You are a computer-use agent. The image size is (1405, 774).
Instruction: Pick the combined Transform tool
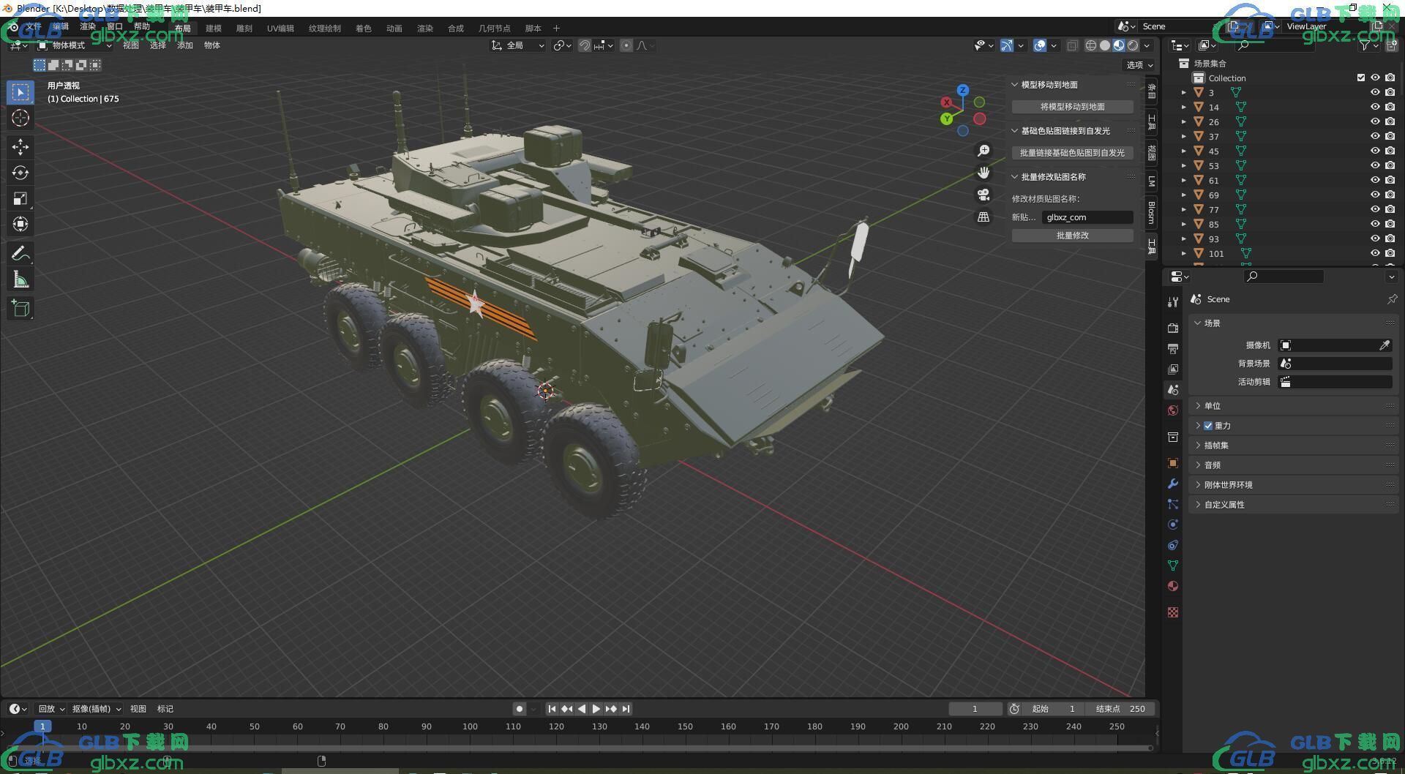20,224
